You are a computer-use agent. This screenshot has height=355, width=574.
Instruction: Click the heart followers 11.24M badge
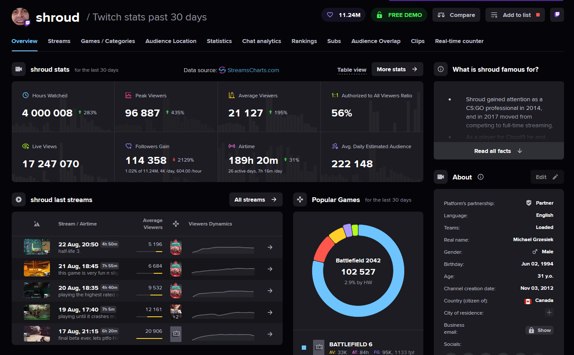(x=343, y=15)
